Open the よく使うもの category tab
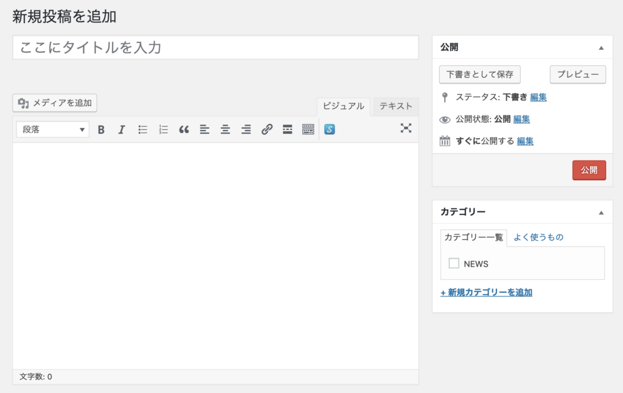Viewport: 623px width, 393px height. tap(538, 238)
